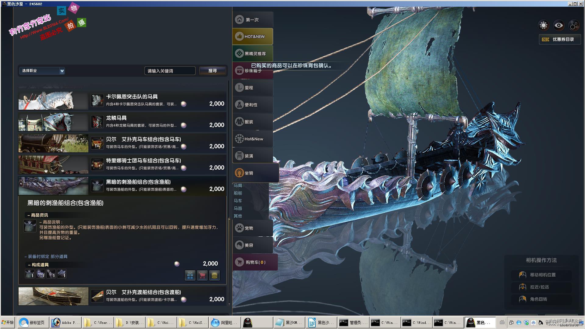Click the small icon of 龙鳞马具

[97, 122]
